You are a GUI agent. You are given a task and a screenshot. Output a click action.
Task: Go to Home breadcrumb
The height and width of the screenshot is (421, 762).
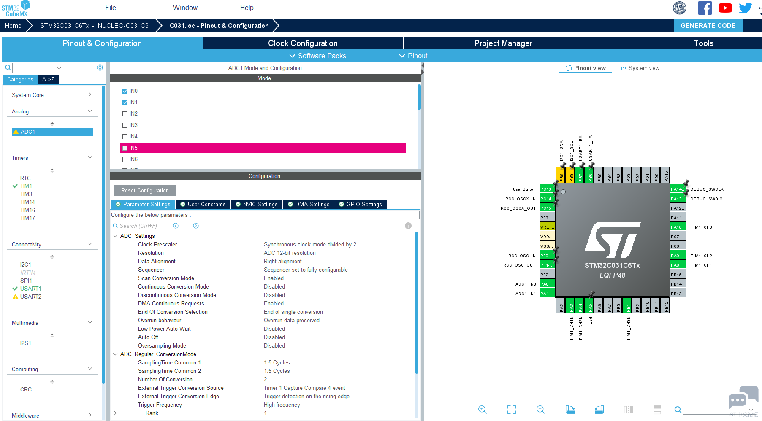click(x=13, y=25)
